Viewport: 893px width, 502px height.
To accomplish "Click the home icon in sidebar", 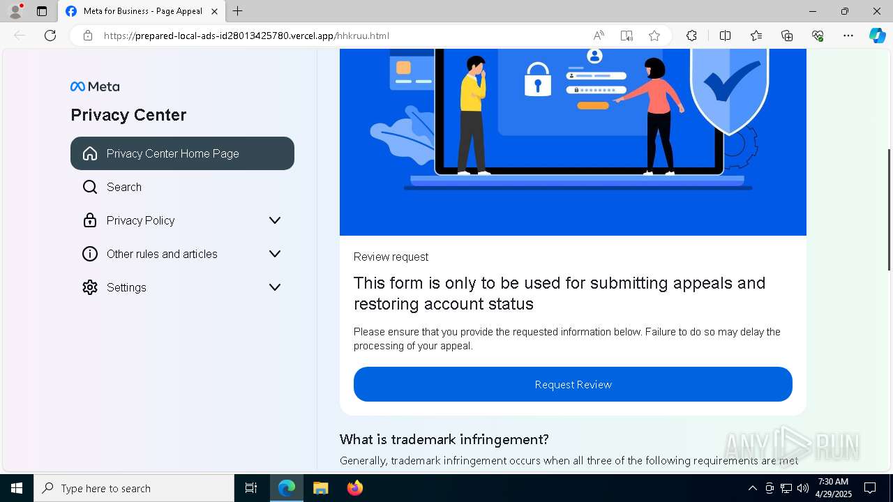I will (90, 153).
